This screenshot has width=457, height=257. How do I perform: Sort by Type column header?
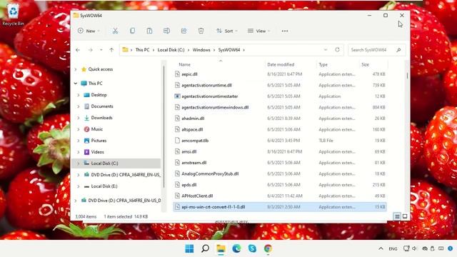tap(323, 65)
